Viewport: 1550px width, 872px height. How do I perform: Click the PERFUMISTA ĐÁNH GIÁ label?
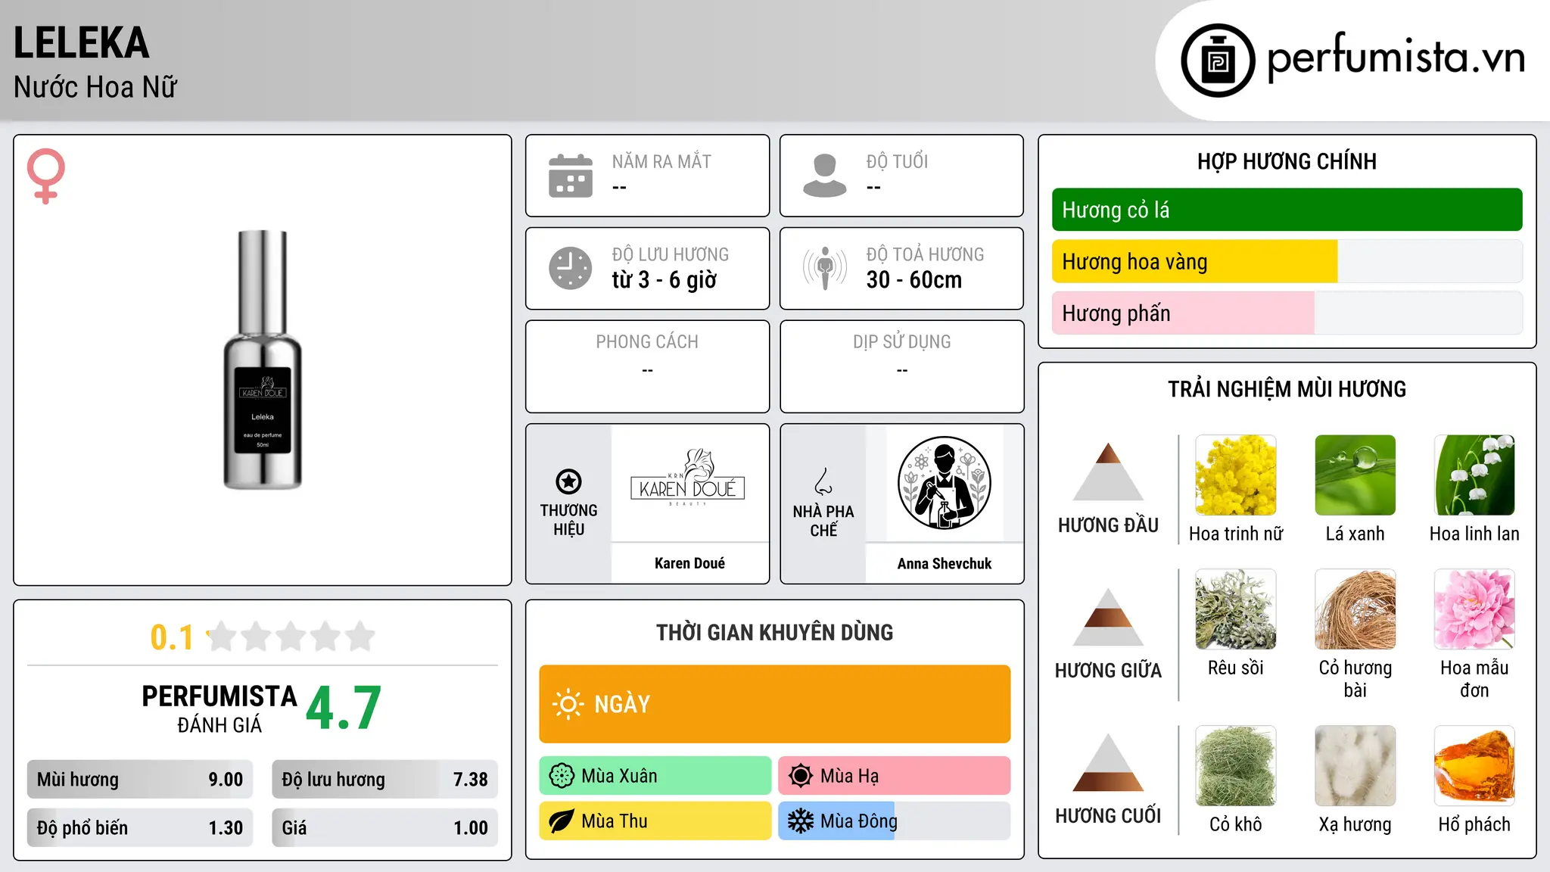coord(219,708)
